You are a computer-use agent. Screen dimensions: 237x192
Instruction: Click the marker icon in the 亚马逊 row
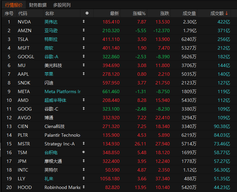coord(84,30)
